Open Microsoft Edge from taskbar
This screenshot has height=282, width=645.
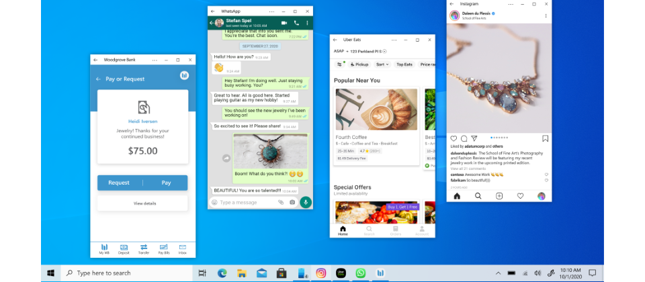(x=222, y=273)
